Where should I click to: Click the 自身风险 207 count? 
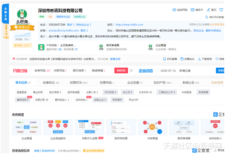pyautogui.click(x=42, y=71)
